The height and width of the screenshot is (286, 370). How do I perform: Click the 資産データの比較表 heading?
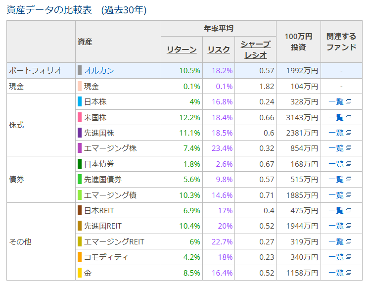pyautogui.click(x=49, y=10)
